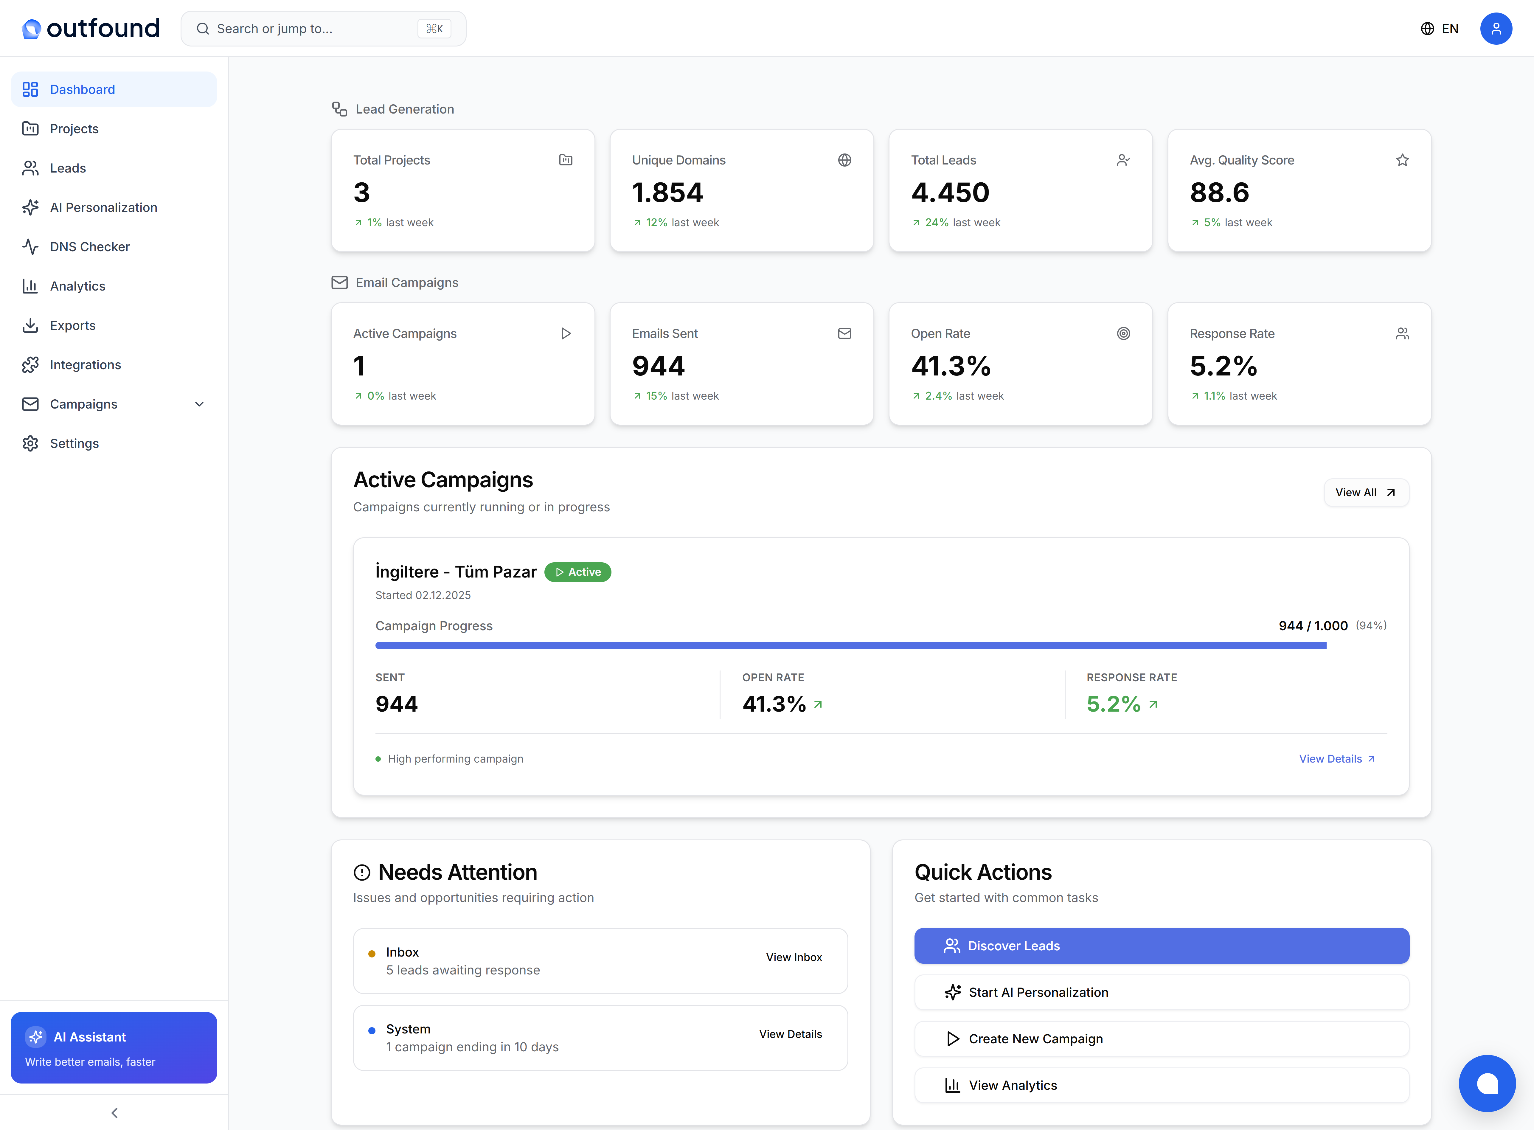The image size is (1534, 1130).
Task: Collapse the left sidebar
Action: 114,1113
